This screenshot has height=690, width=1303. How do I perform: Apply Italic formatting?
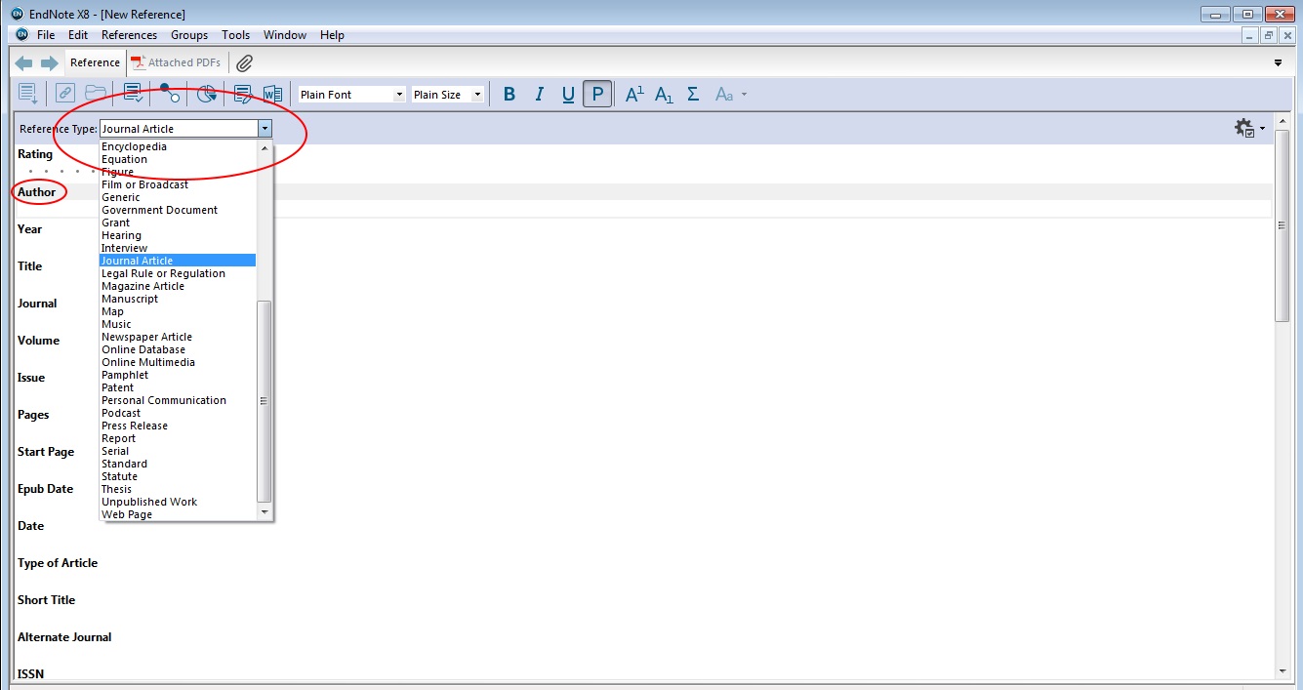539,95
